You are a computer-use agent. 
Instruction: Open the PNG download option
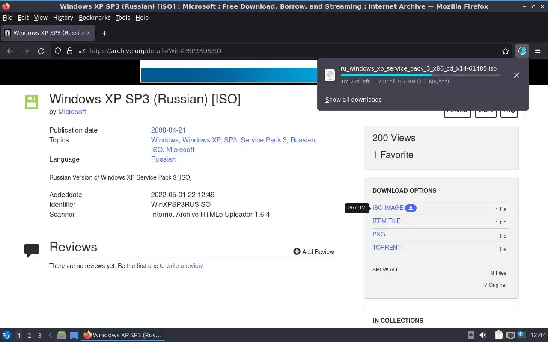pyautogui.click(x=379, y=234)
